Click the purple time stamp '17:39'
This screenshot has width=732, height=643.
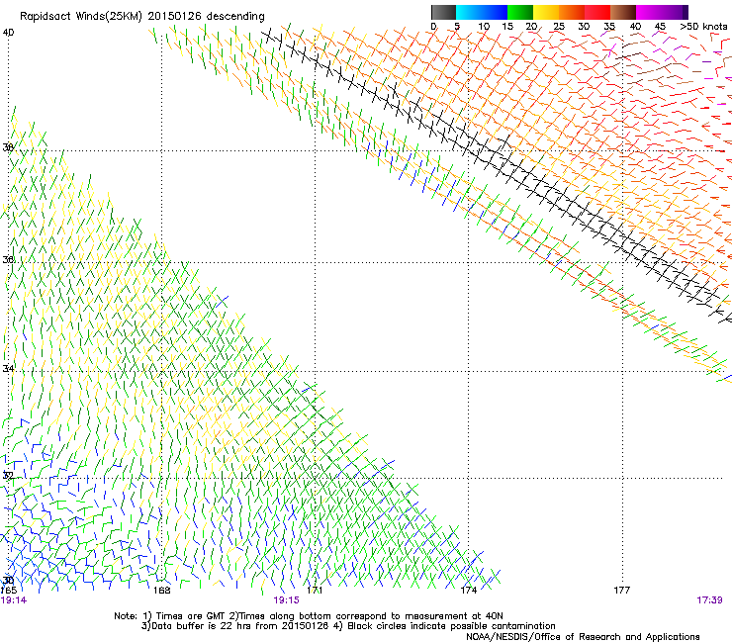pyautogui.click(x=709, y=600)
